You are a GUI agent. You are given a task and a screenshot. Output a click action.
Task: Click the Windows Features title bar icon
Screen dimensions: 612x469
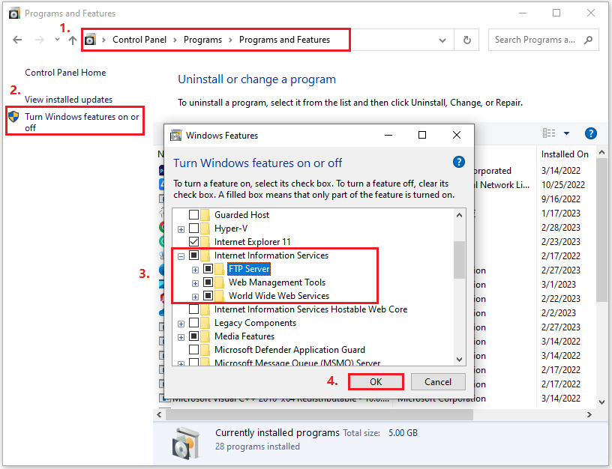(x=176, y=136)
